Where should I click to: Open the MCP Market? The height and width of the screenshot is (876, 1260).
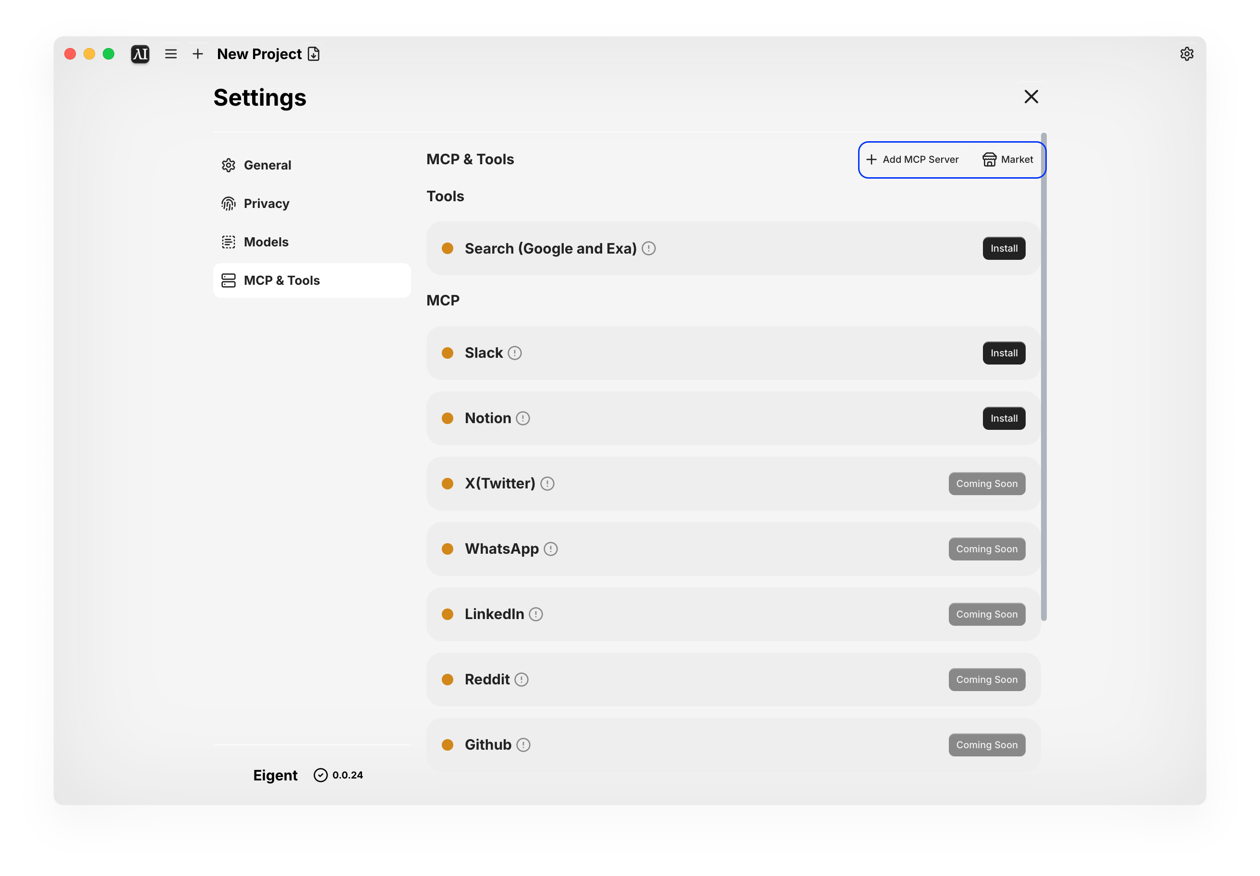pos(1007,160)
